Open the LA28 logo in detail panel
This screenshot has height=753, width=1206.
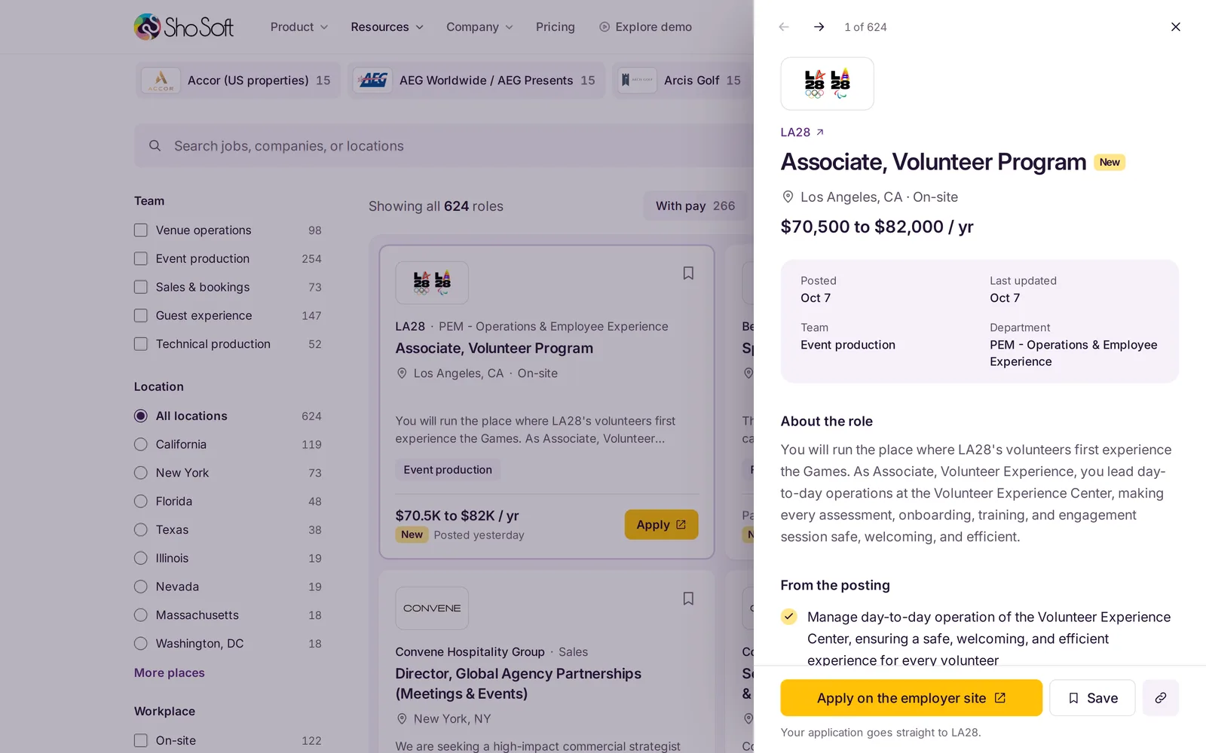pyautogui.click(x=827, y=84)
